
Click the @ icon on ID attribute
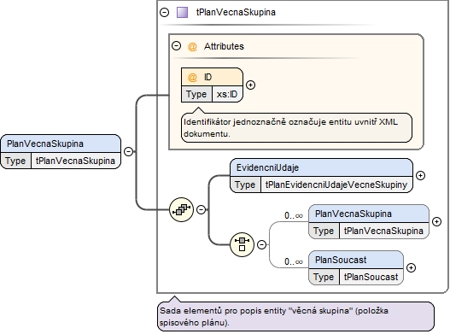pyautogui.click(x=192, y=77)
